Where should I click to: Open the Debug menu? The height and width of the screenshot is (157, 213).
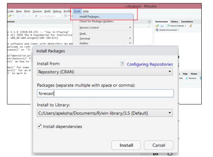(57, 11)
